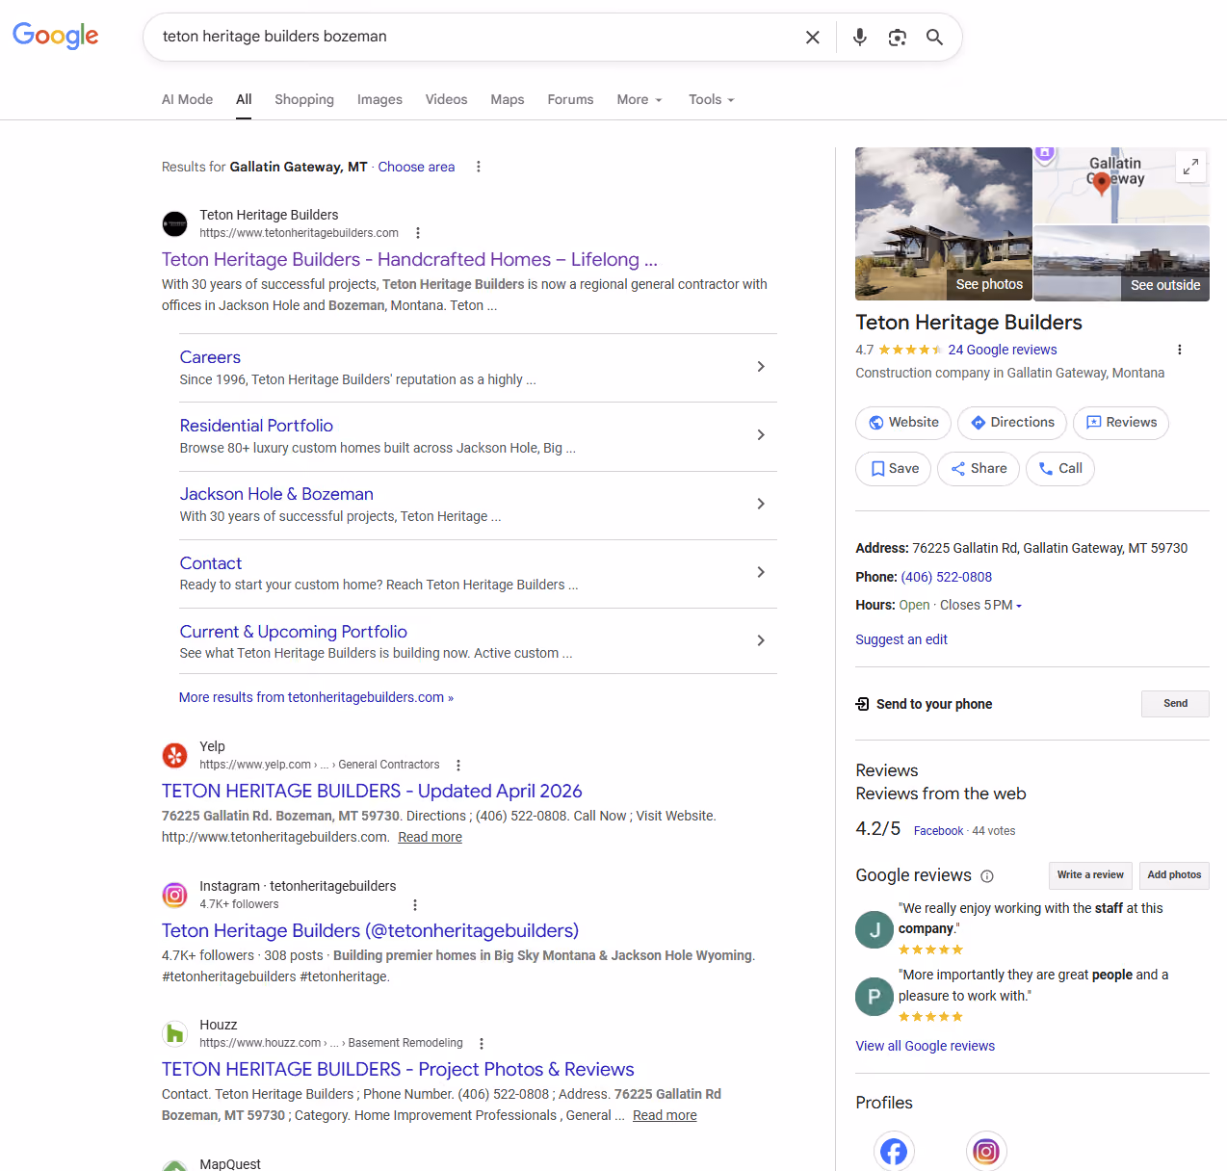Open More results from tetonheritagebuilders.com

tap(316, 697)
